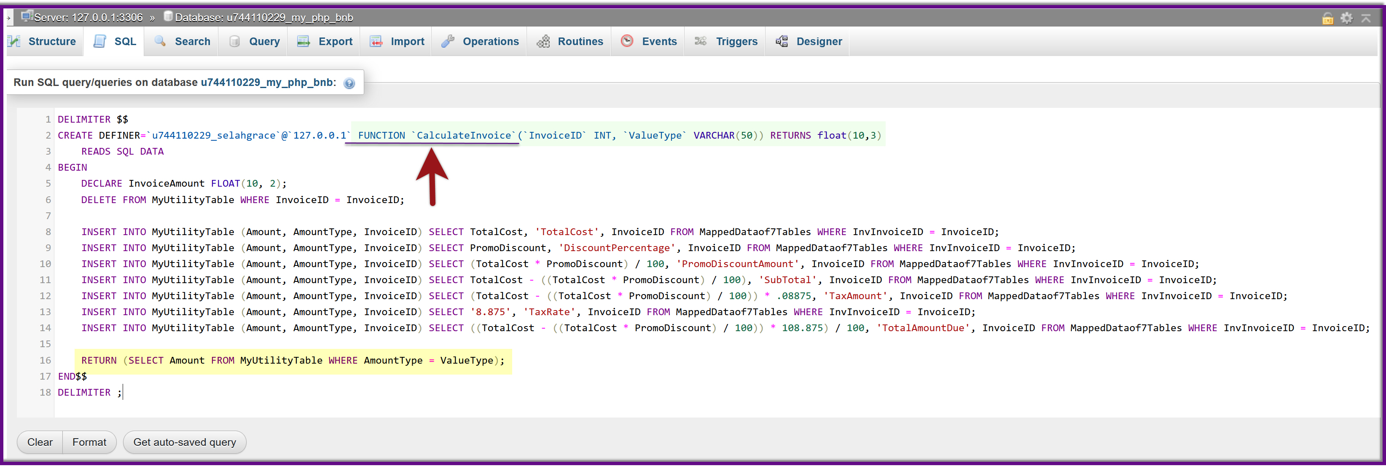1386x466 pixels.
Task: Collapse top panel with up-arrow icon
Action: point(1365,18)
